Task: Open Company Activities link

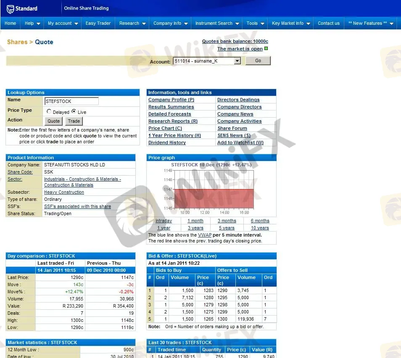Action: (239, 121)
